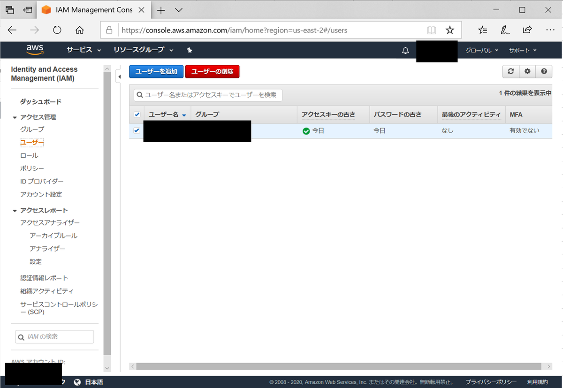Go to the browser home page icon
The width and height of the screenshot is (563, 388).
tap(80, 30)
